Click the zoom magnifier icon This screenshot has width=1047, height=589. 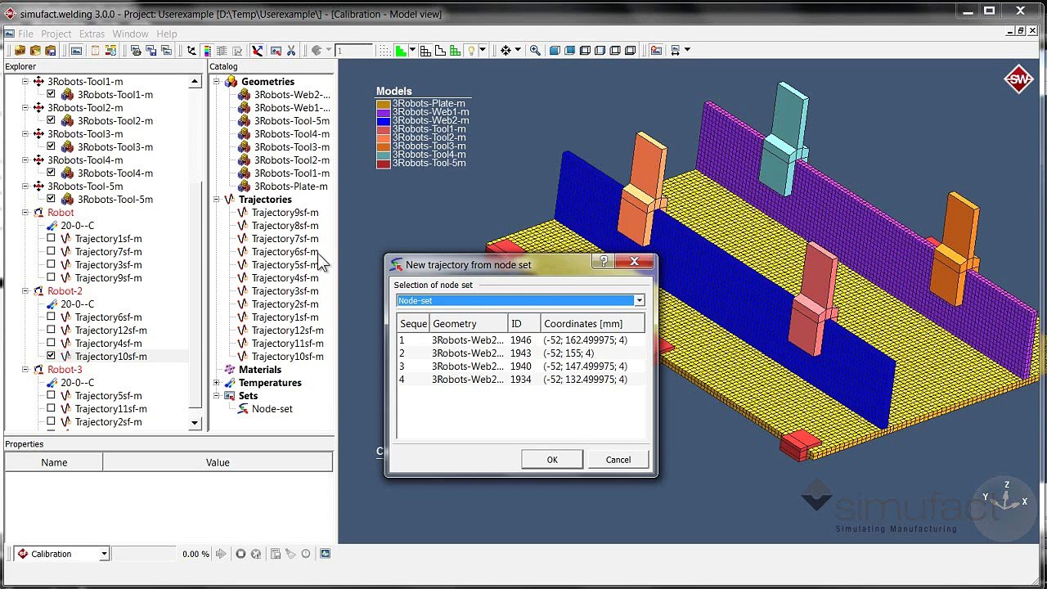coord(535,51)
